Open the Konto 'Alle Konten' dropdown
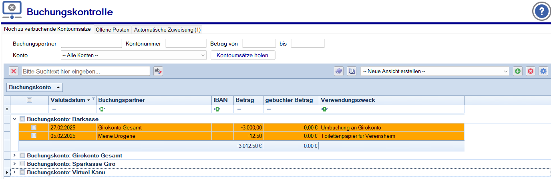551x179 pixels. coord(133,55)
